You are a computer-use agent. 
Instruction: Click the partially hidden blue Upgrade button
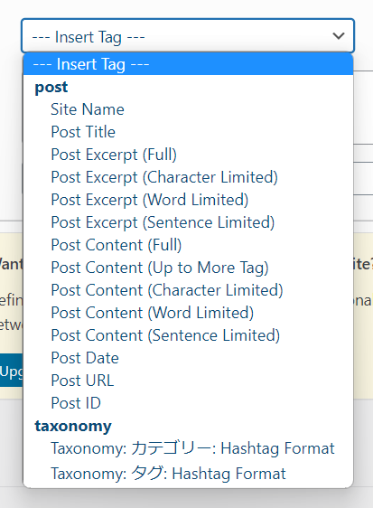click(12, 370)
